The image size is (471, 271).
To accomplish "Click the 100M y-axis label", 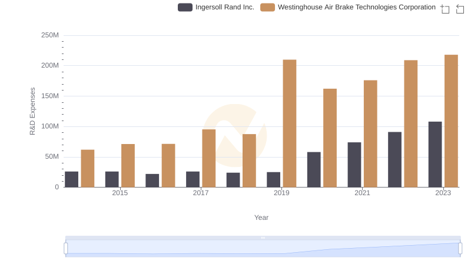I will [x=50, y=126].
